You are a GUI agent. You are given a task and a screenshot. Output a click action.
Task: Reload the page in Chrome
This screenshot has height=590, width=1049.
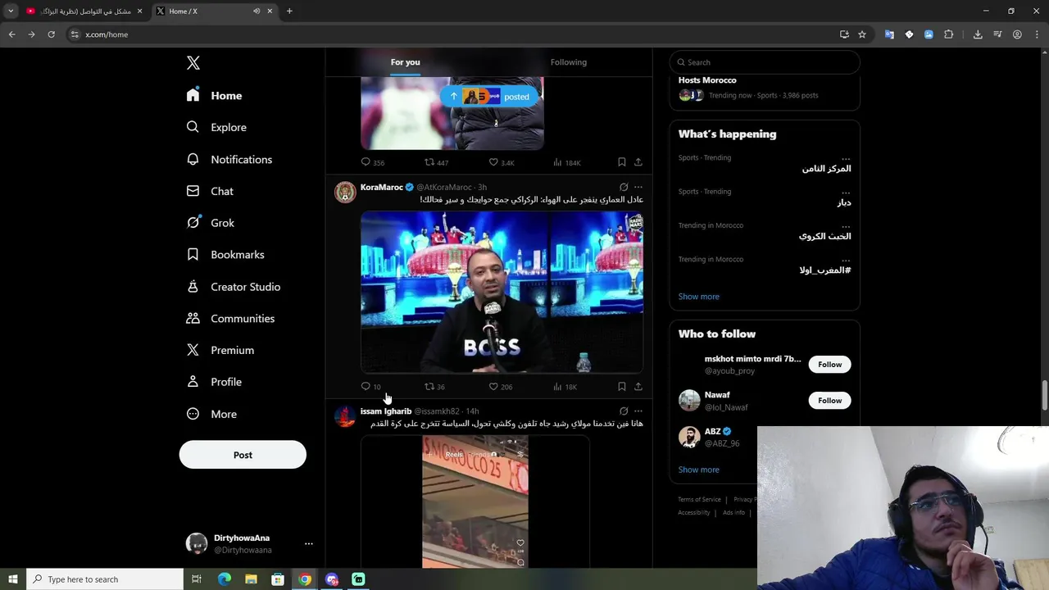[51, 34]
